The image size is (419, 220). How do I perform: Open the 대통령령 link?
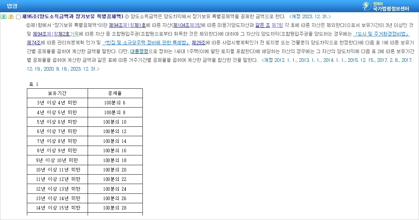[x=139, y=51]
